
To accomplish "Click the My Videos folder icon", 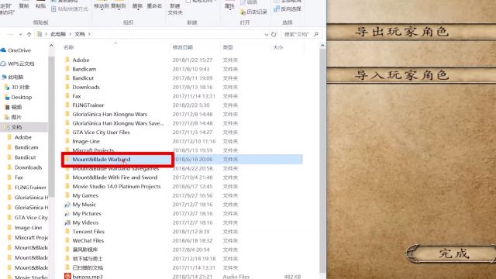I will tap(67, 222).
